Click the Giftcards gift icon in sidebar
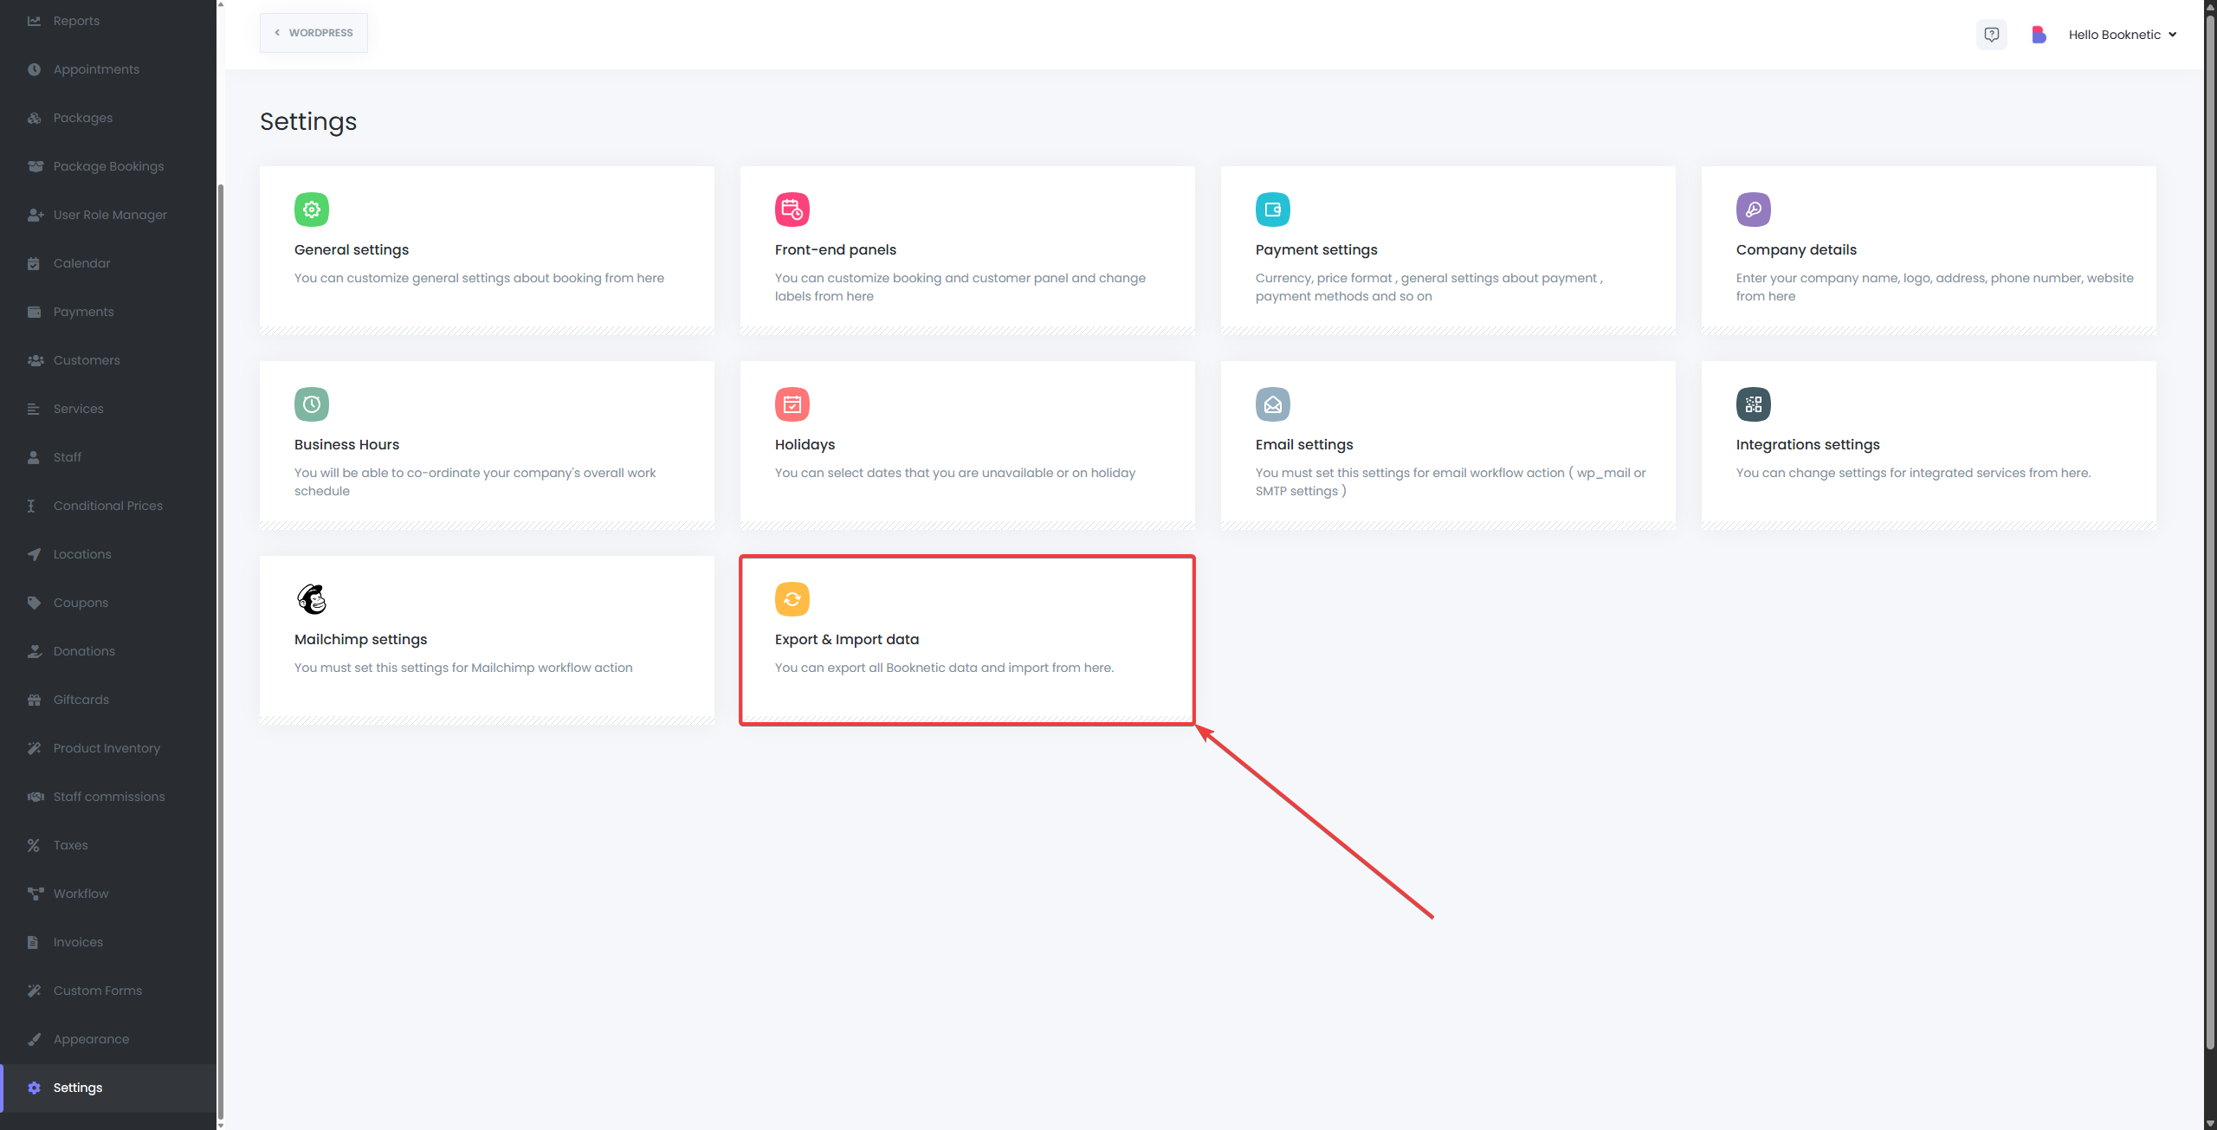This screenshot has width=2217, height=1130. click(34, 700)
